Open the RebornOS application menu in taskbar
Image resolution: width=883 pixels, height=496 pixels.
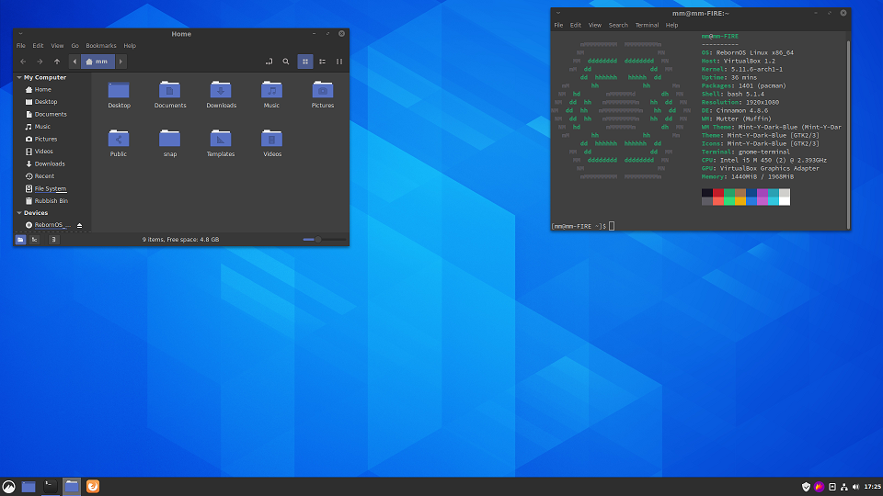pos(8,487)
